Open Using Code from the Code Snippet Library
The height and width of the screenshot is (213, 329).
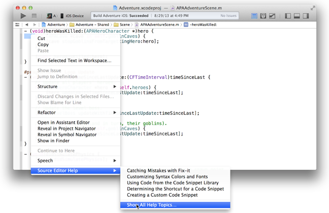[x=175, y=183]
